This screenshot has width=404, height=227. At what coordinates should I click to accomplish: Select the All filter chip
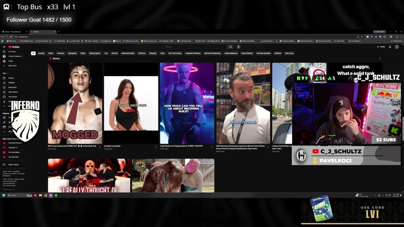pyautogui.click(x=33, y=53)
